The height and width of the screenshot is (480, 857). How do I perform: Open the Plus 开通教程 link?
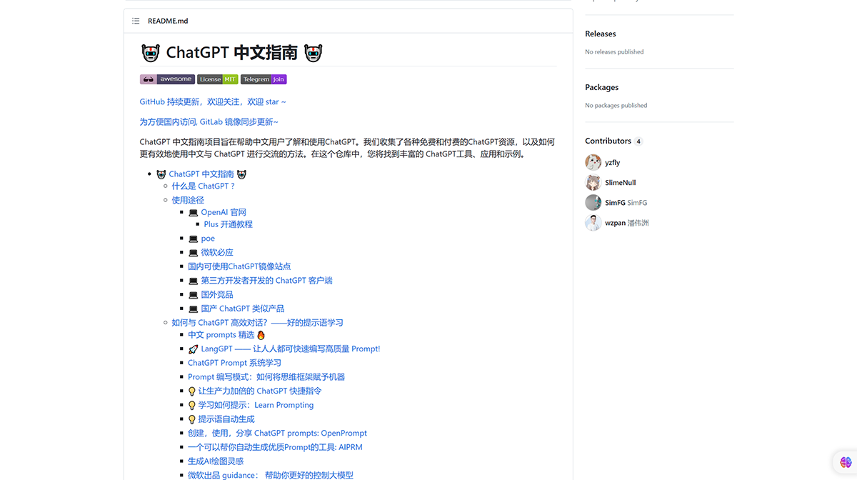coord(229,224)
